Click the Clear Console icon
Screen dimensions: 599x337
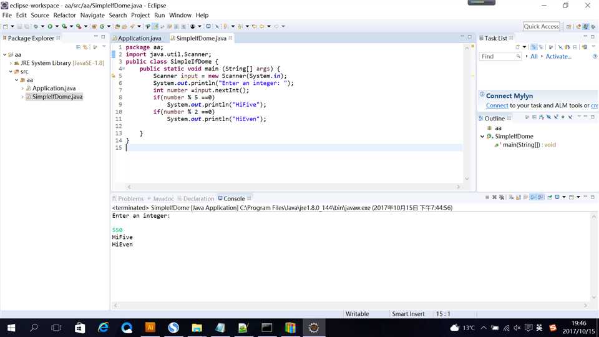click(x=511, y=197)
